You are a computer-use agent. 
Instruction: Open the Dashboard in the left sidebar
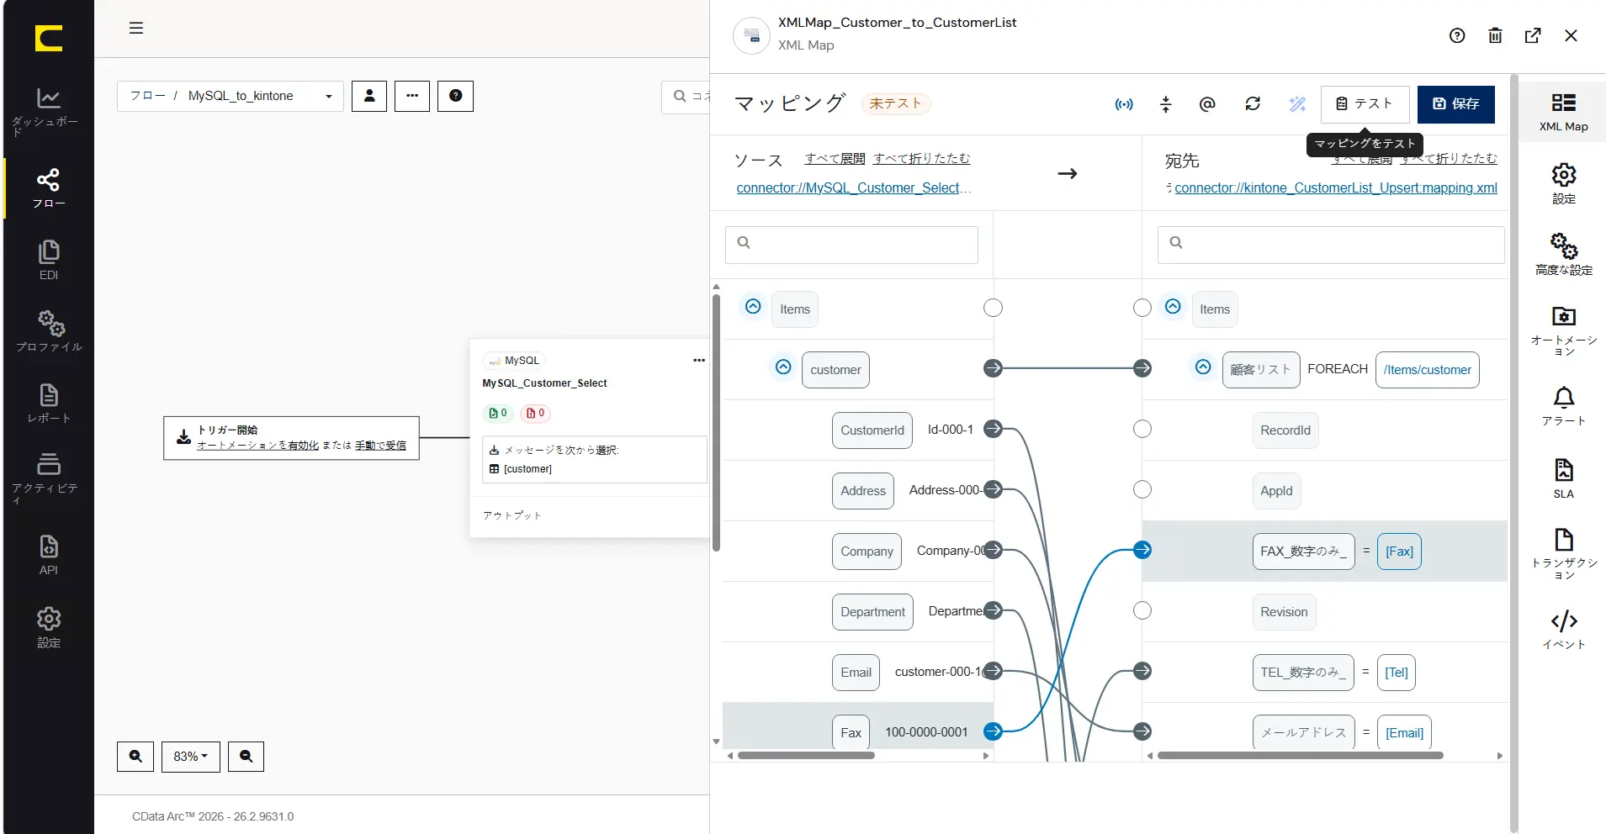click(x=48, y=112)
